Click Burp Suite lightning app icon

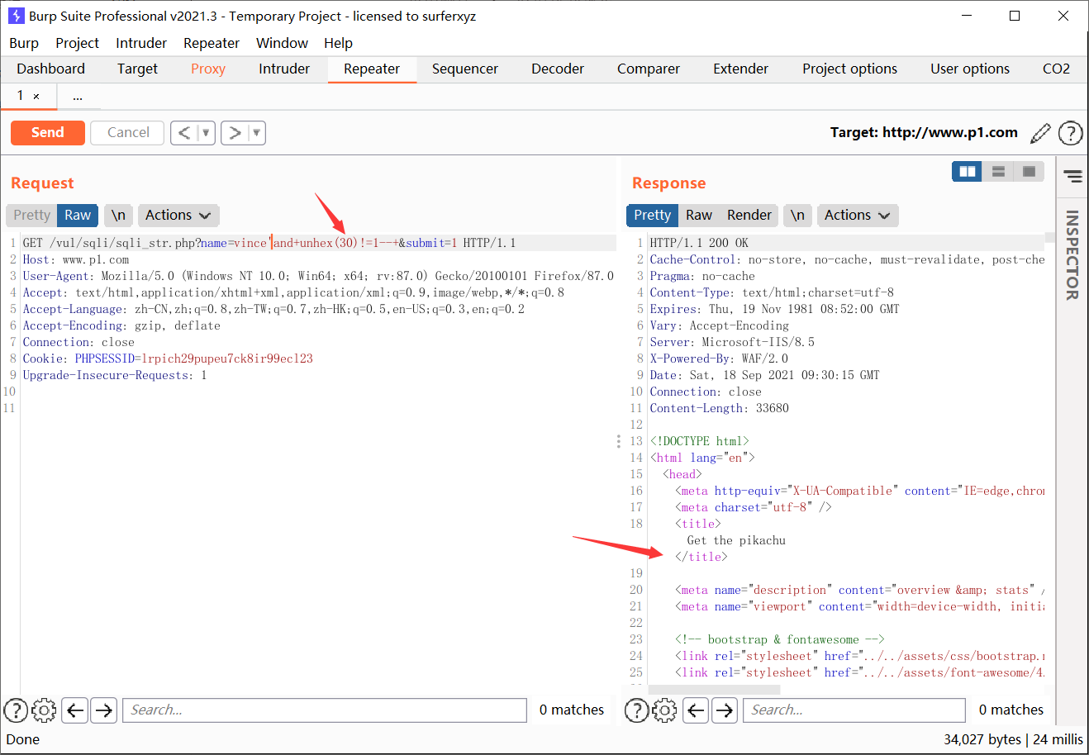[x=16, y=16]
